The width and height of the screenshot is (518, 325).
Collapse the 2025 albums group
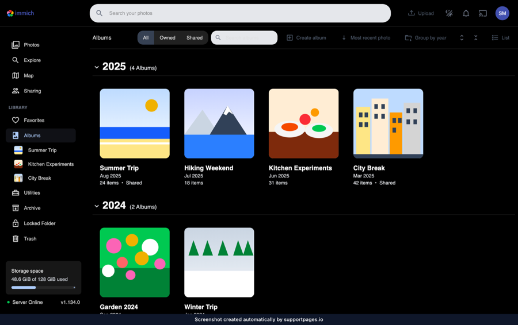point(97,67)
